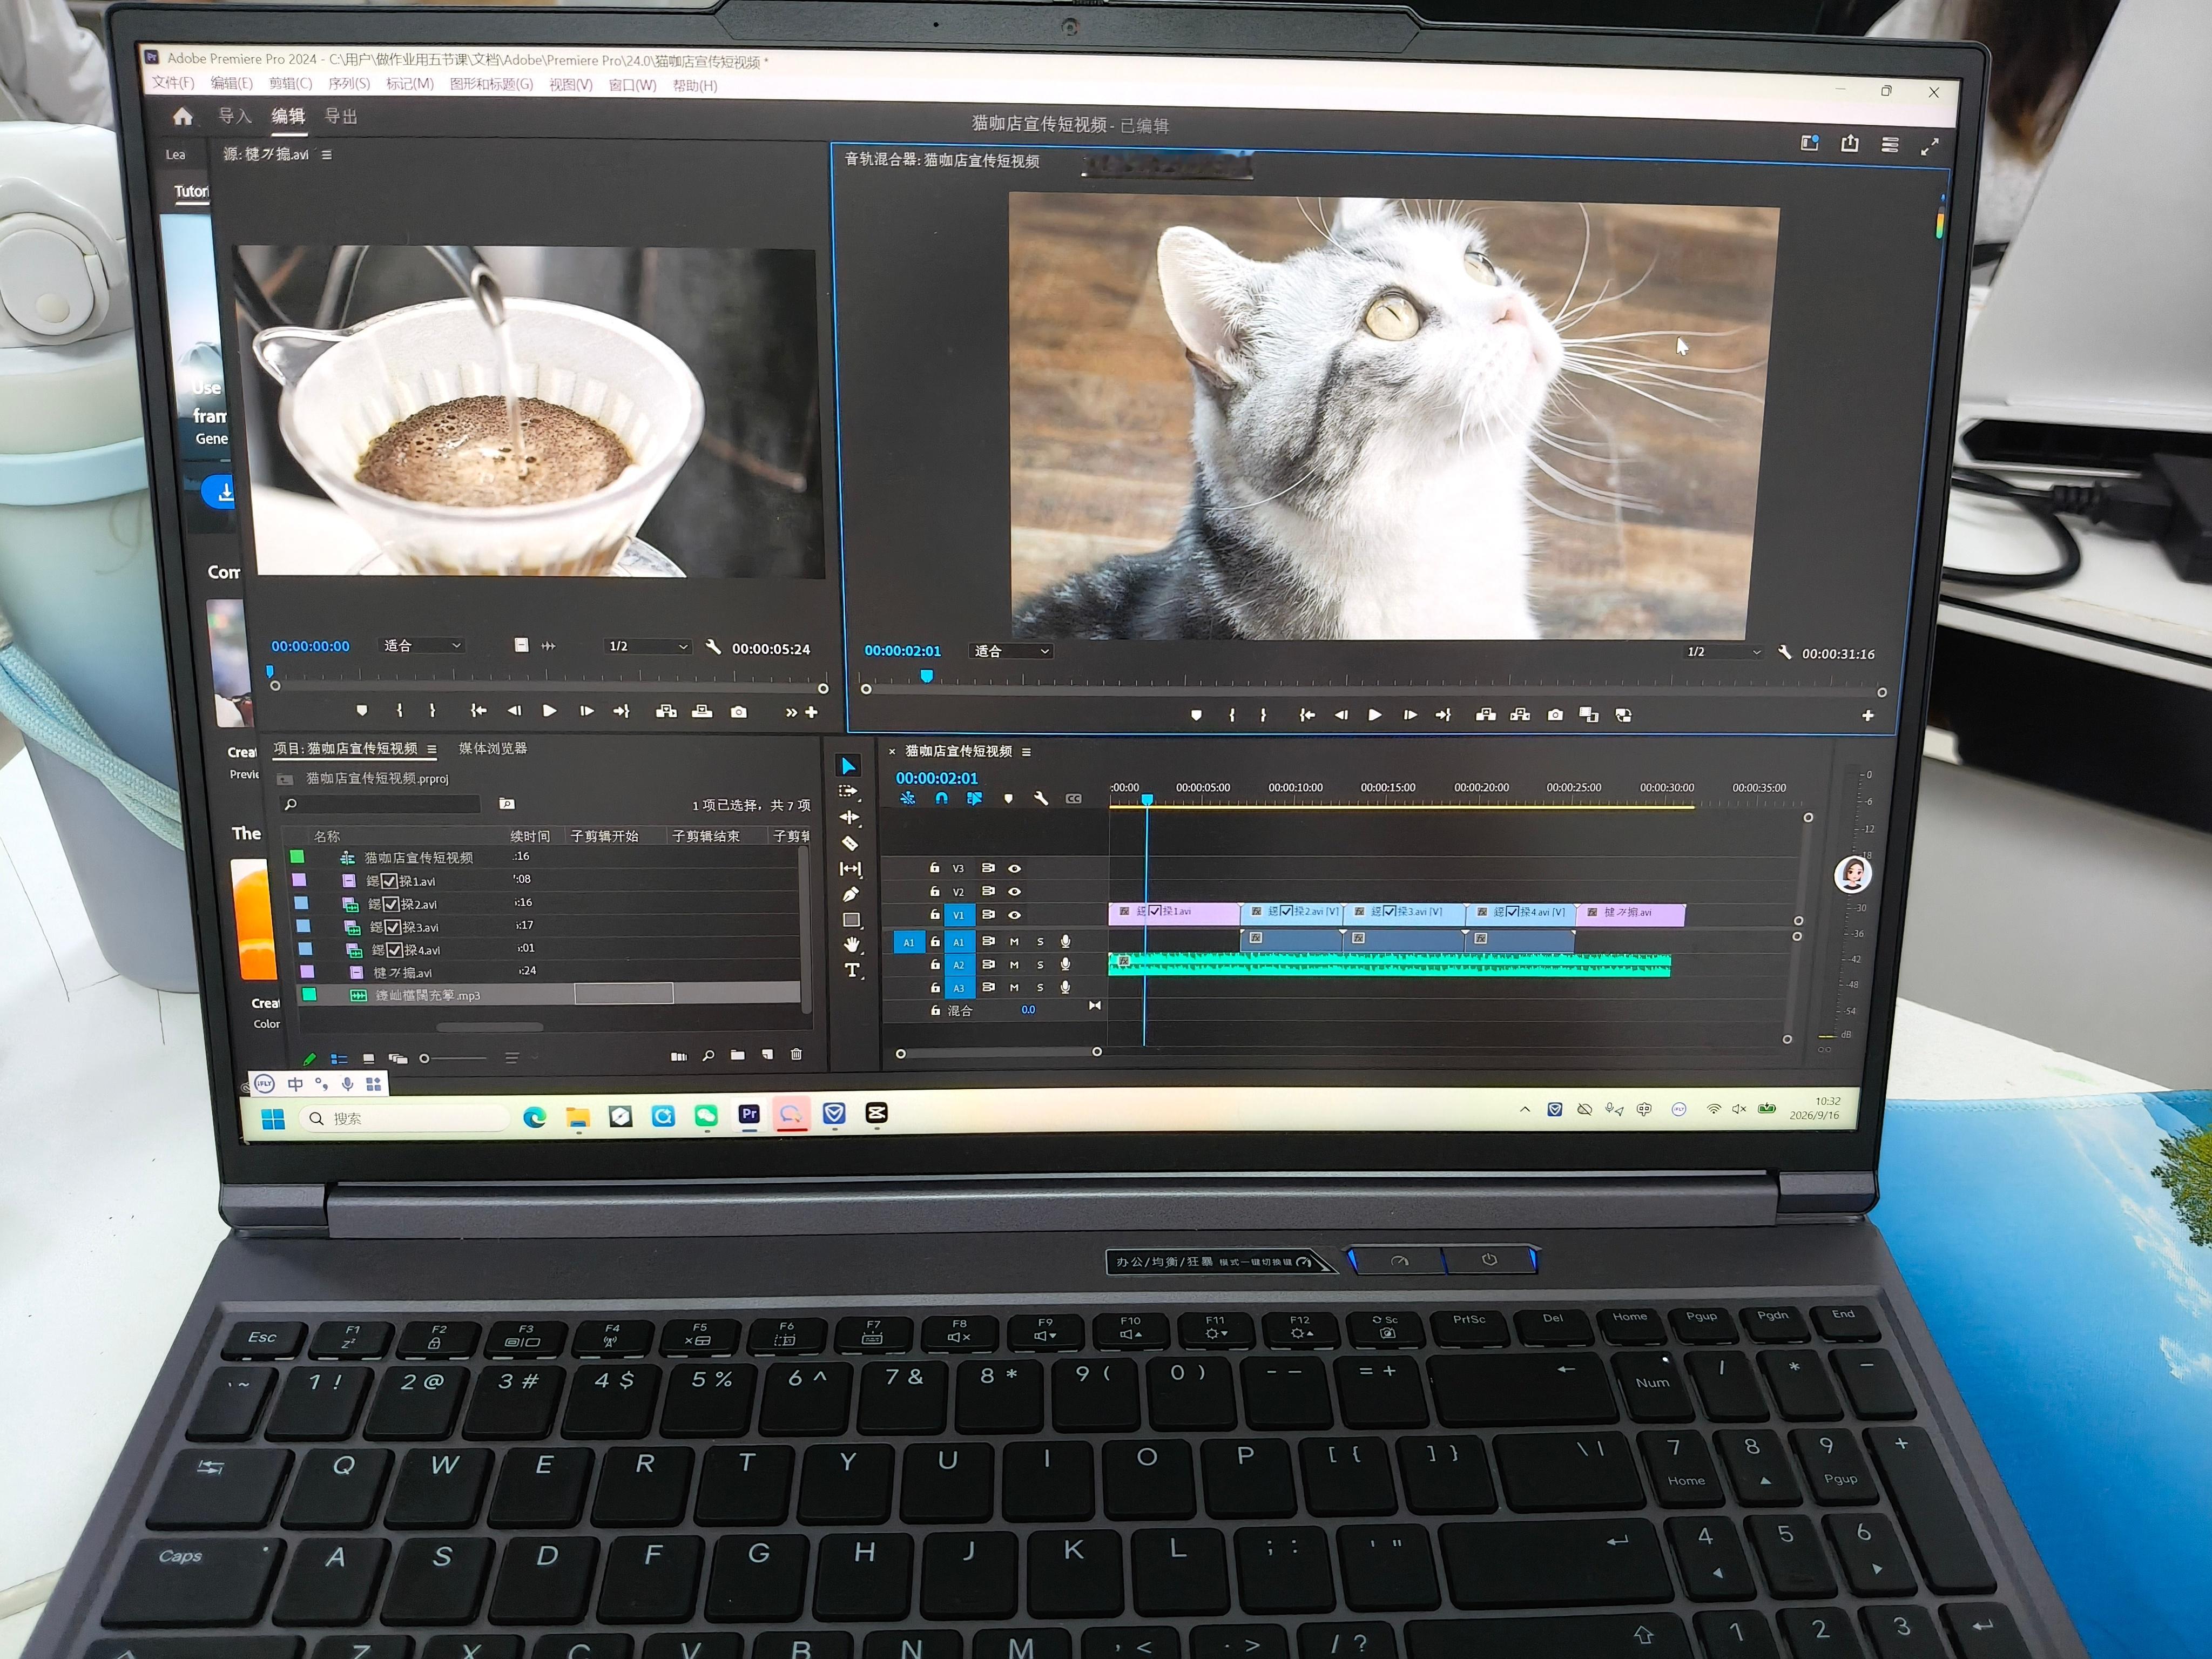Hide video track V2 with eye icon
Image resolution: width=2212 pixels, height=1659 pixels.
pyautogui.click(x=1015, y=891)
